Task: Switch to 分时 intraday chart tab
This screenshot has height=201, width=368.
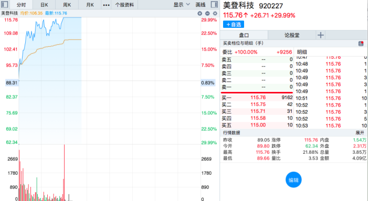Action: pos(22,5)
